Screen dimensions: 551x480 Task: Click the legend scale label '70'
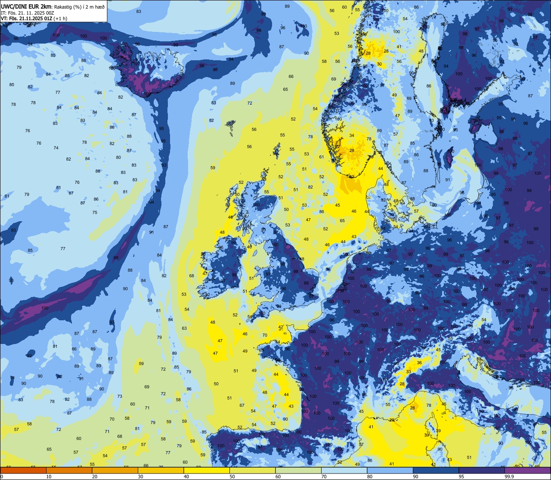(324, 477)
